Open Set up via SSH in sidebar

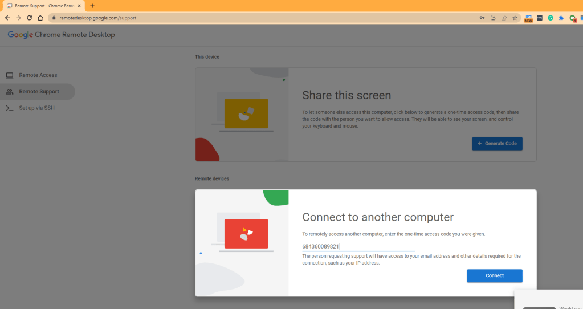click(x=38, y=108)
